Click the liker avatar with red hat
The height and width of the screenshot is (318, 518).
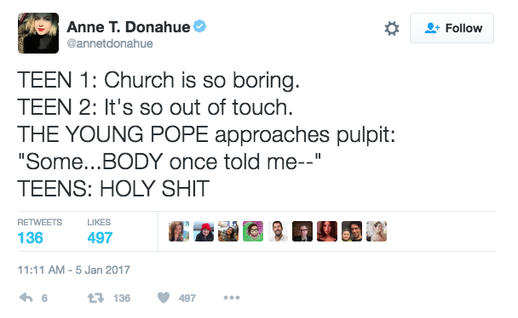coord(204,231)
